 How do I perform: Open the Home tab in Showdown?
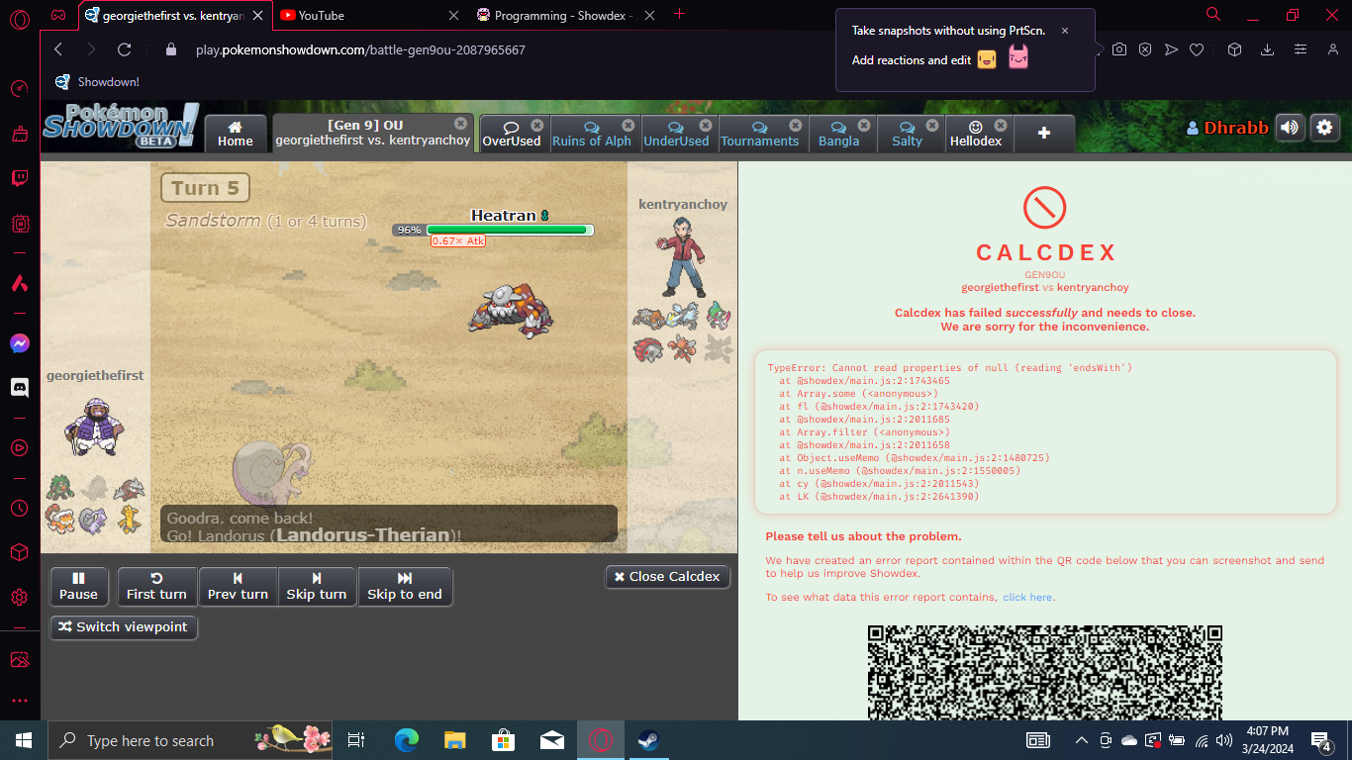coord(236,134)
